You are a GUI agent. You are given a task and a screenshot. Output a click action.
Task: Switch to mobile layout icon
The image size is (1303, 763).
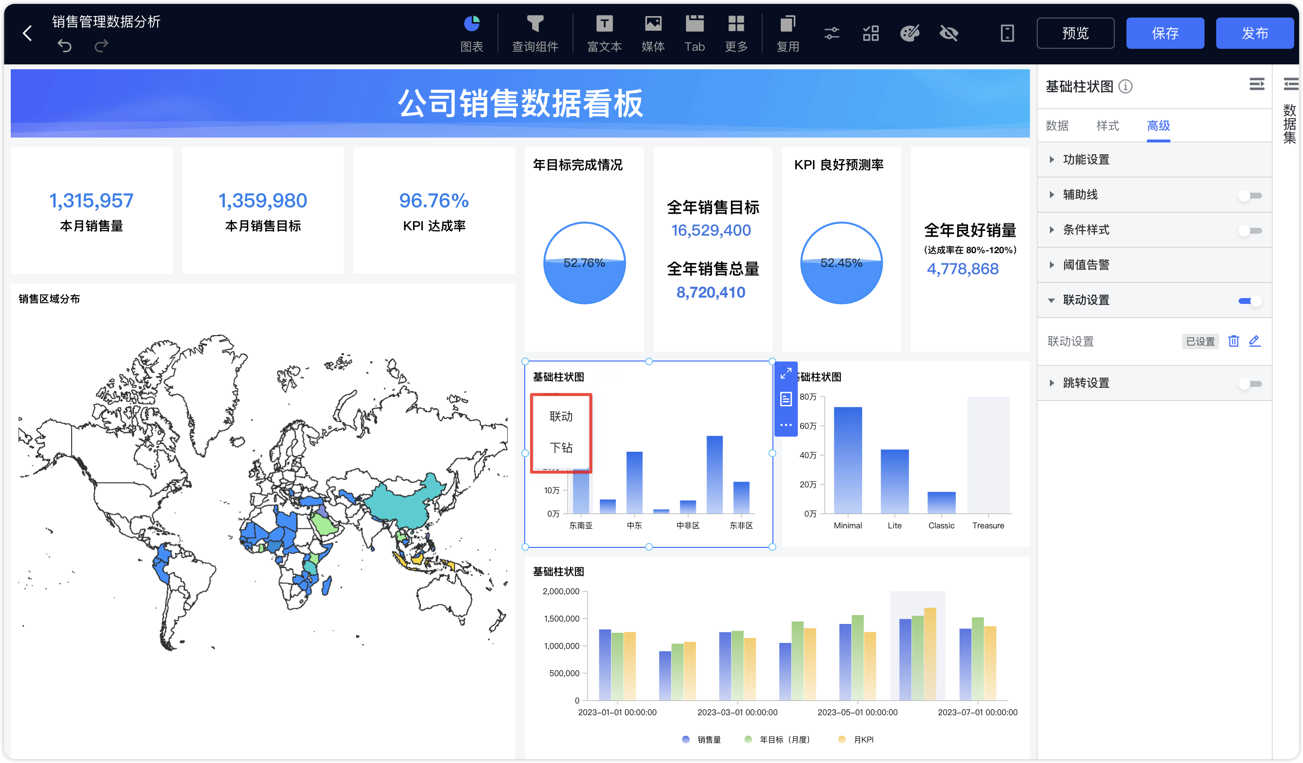click(1007, 34)
